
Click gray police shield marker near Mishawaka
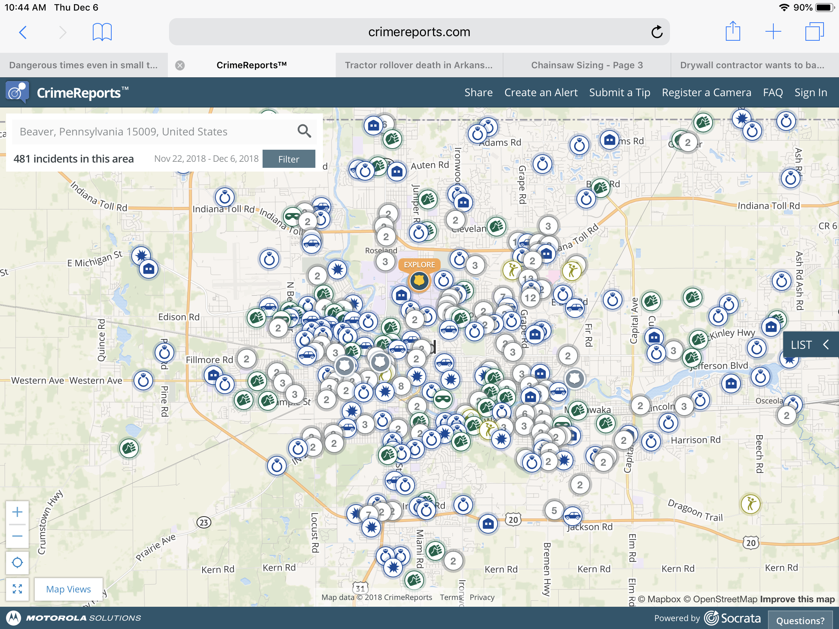[x=575, y=379]
